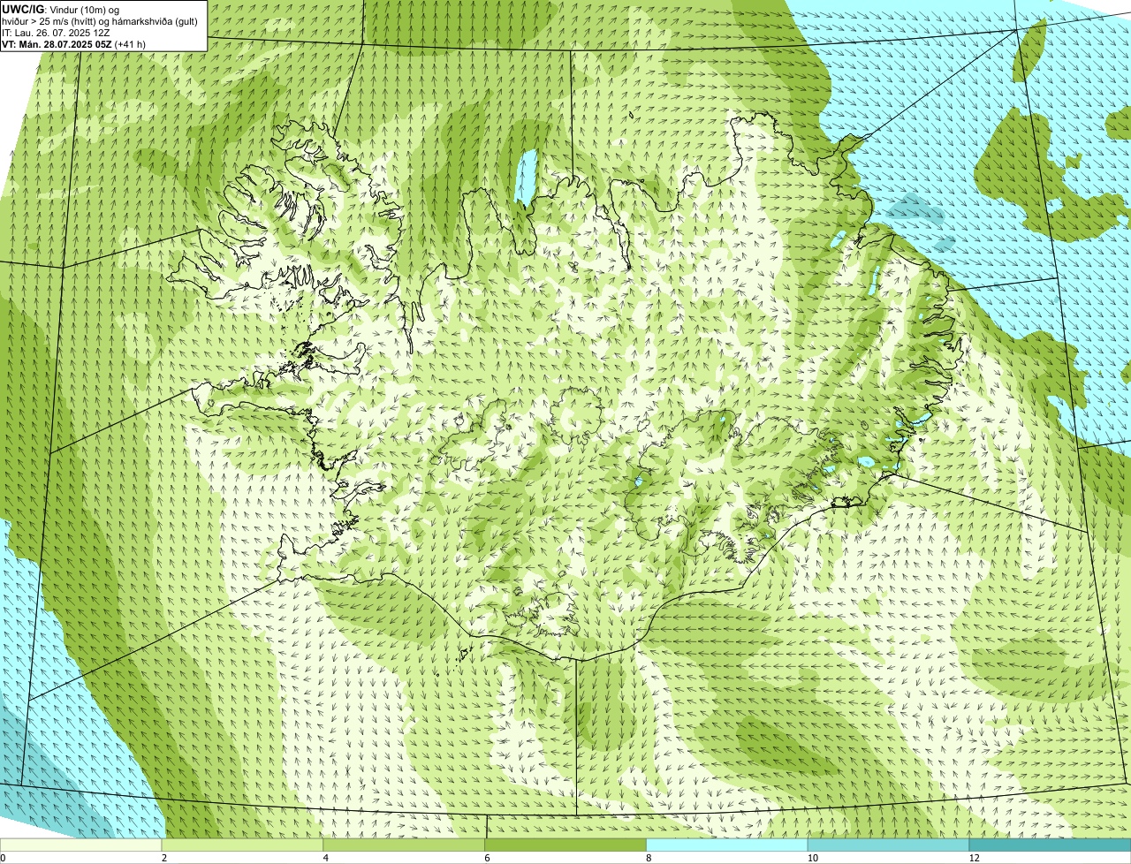Click the legend scale label "0"

pyautogui.click(x=4, y=858)
